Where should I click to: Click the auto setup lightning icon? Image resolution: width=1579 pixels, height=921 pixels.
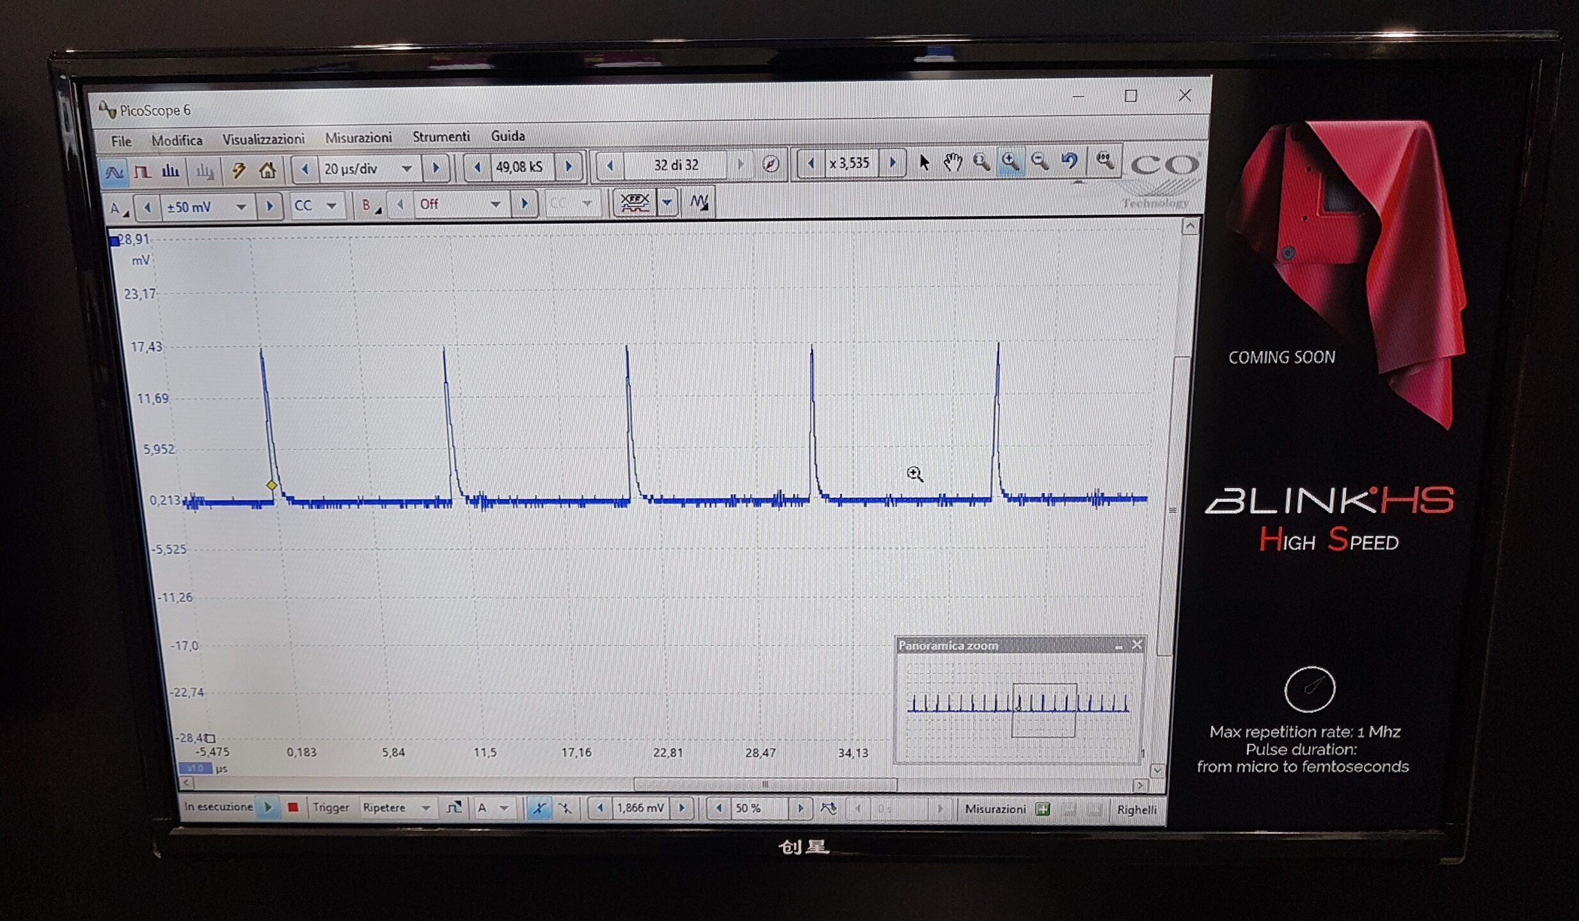pos(238,170)
